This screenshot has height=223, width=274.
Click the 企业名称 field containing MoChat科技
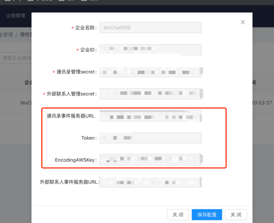point(150,28)
